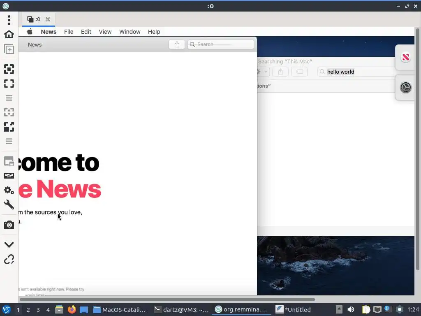Open the Window menu

pyautogui.click(x=130, y=32)
